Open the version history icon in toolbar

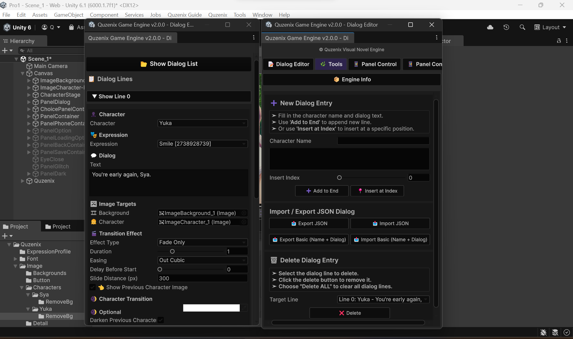[506, 27]
